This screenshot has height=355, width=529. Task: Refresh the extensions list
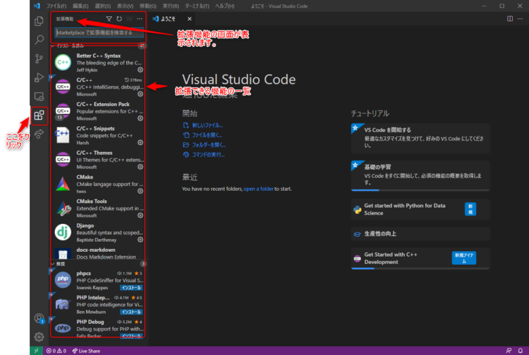click(119, 19)
